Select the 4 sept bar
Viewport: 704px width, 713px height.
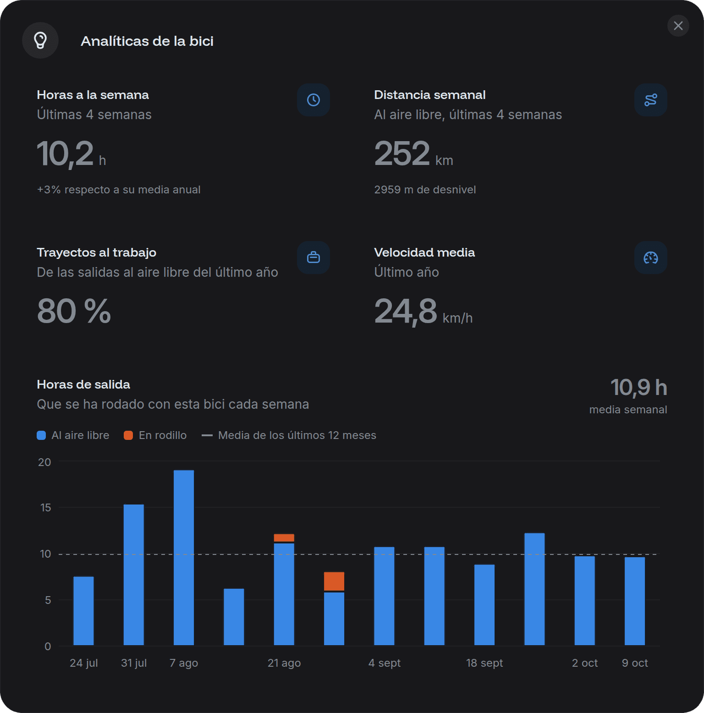pyautogui.click(x=384, y=596)
